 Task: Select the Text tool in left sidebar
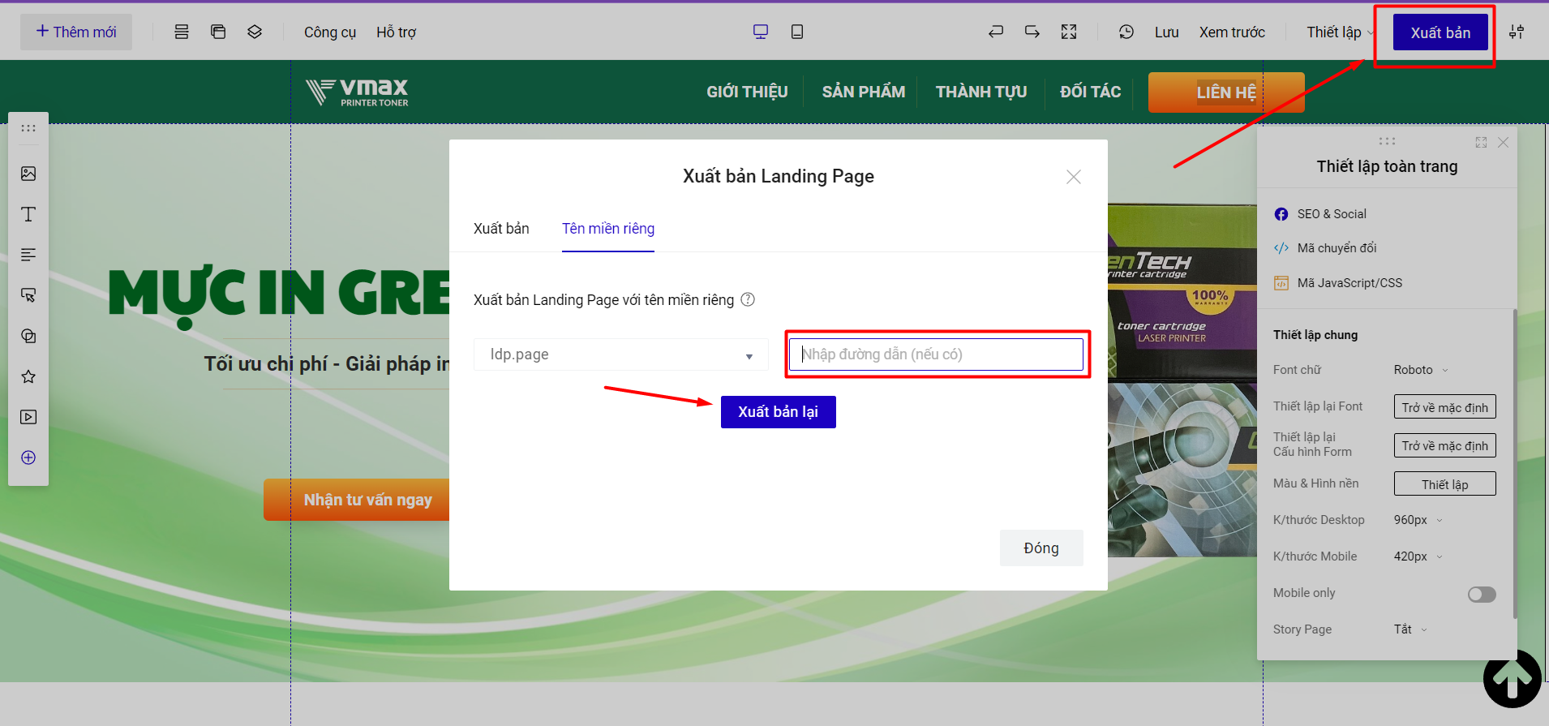tap(28, 214)
